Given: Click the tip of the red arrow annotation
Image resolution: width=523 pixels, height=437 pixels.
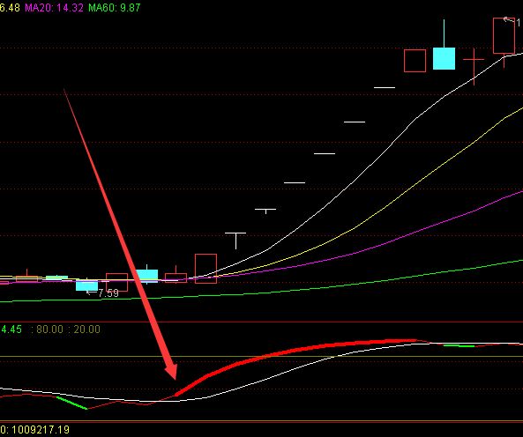Looking at the screenshot, I should (x=175, y=377).
